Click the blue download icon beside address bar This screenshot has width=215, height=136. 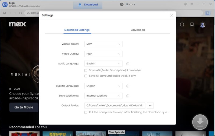coord(208,13)
